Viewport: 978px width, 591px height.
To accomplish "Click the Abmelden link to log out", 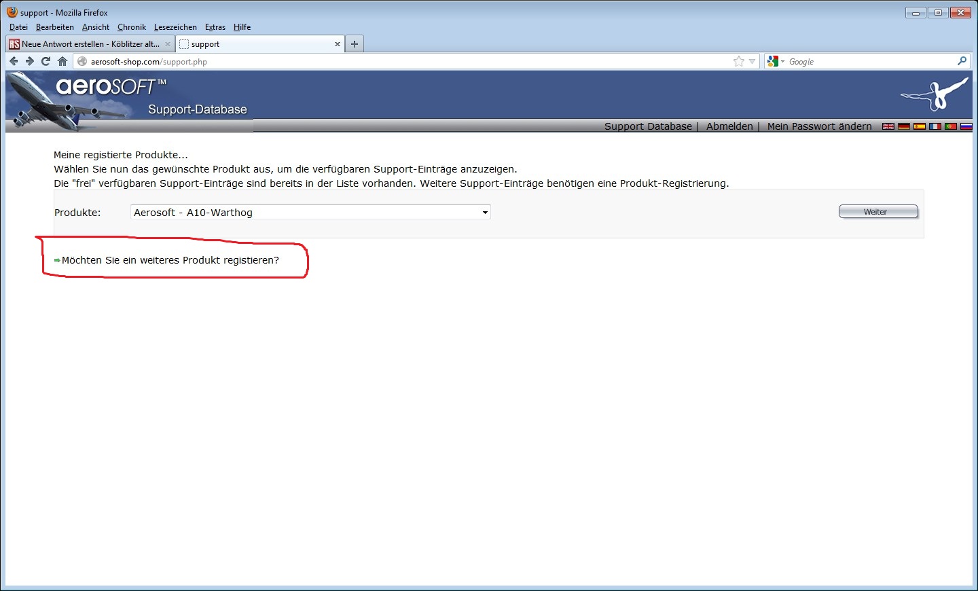I will [x=729, y=126].
